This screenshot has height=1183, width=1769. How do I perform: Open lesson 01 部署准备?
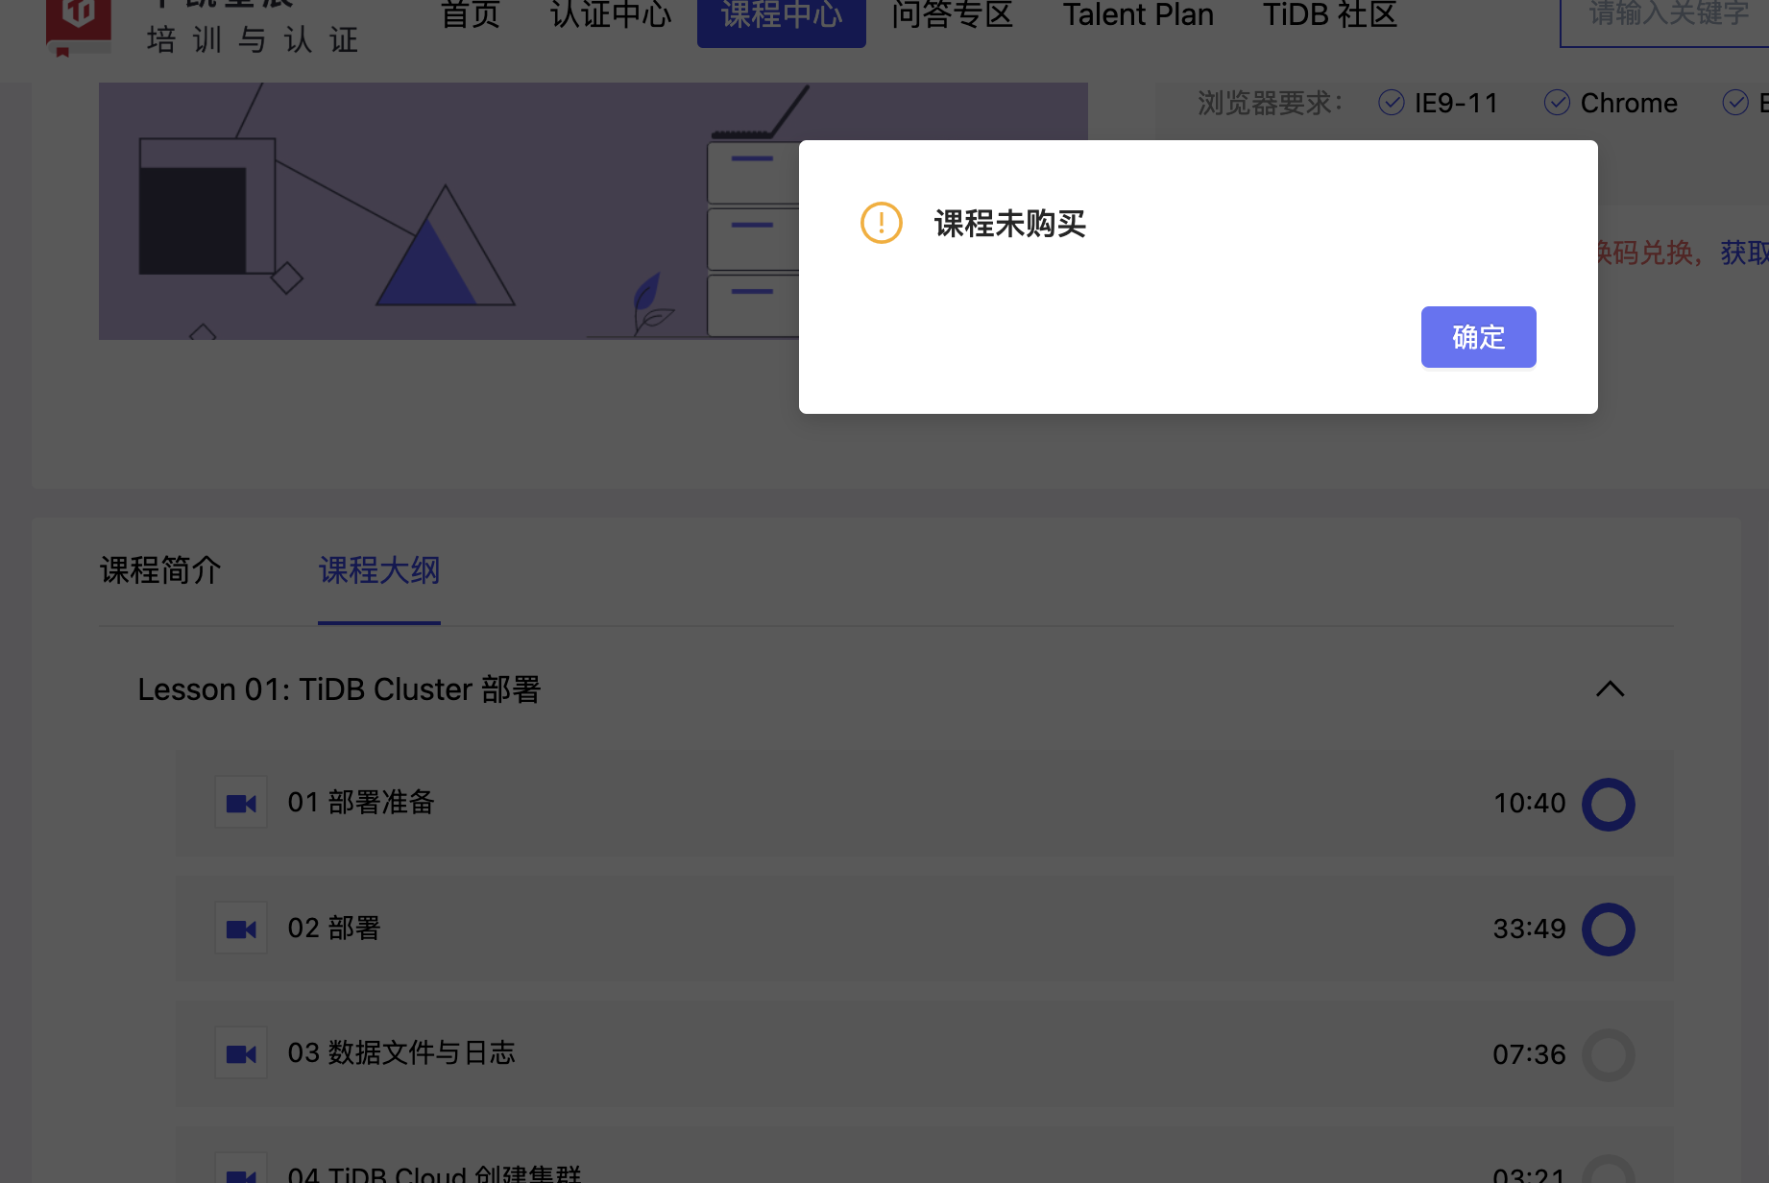pos(924,804)
